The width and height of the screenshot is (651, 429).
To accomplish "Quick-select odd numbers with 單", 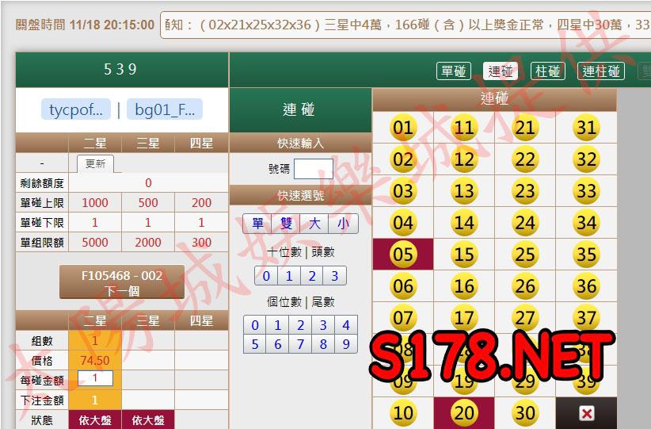I will 257,224.
